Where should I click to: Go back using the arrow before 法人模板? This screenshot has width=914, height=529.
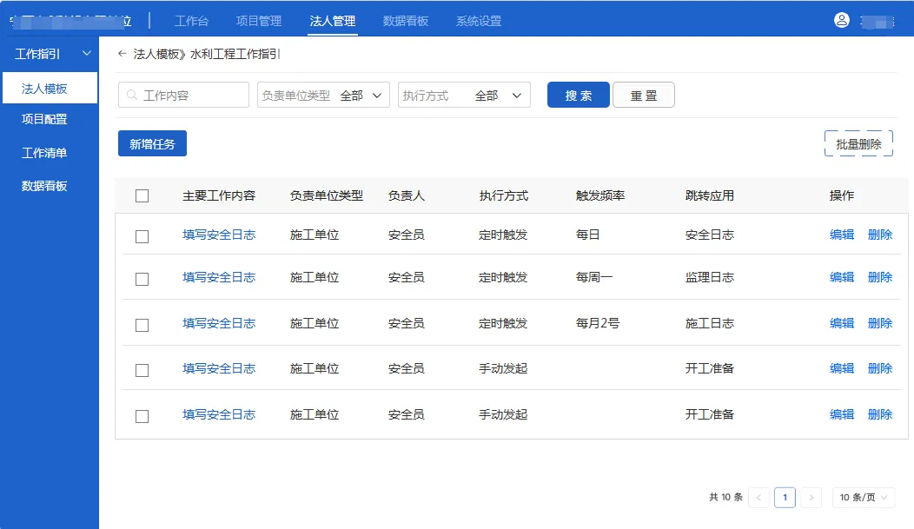tap(122, 54)
